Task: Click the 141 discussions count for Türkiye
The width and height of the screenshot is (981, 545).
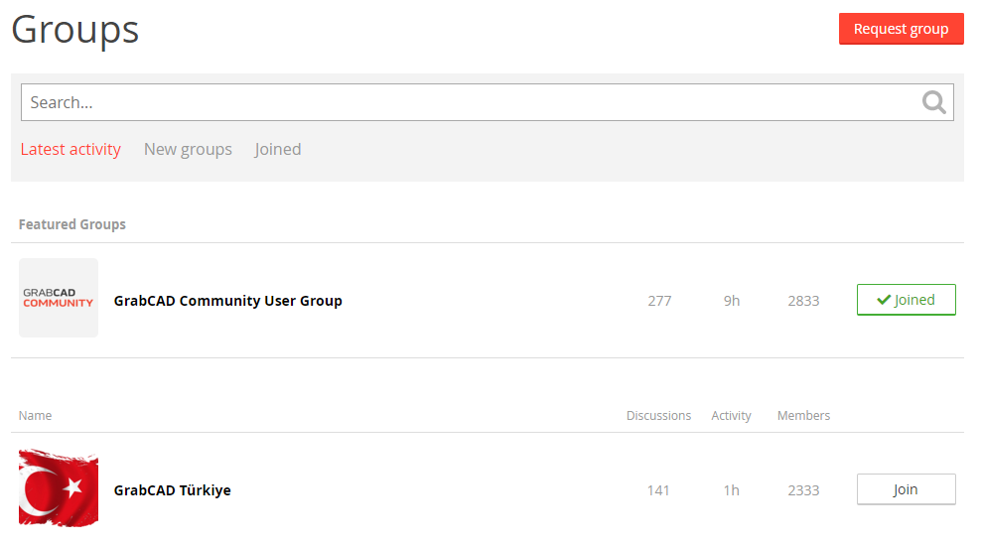Action: click(658, 490)
